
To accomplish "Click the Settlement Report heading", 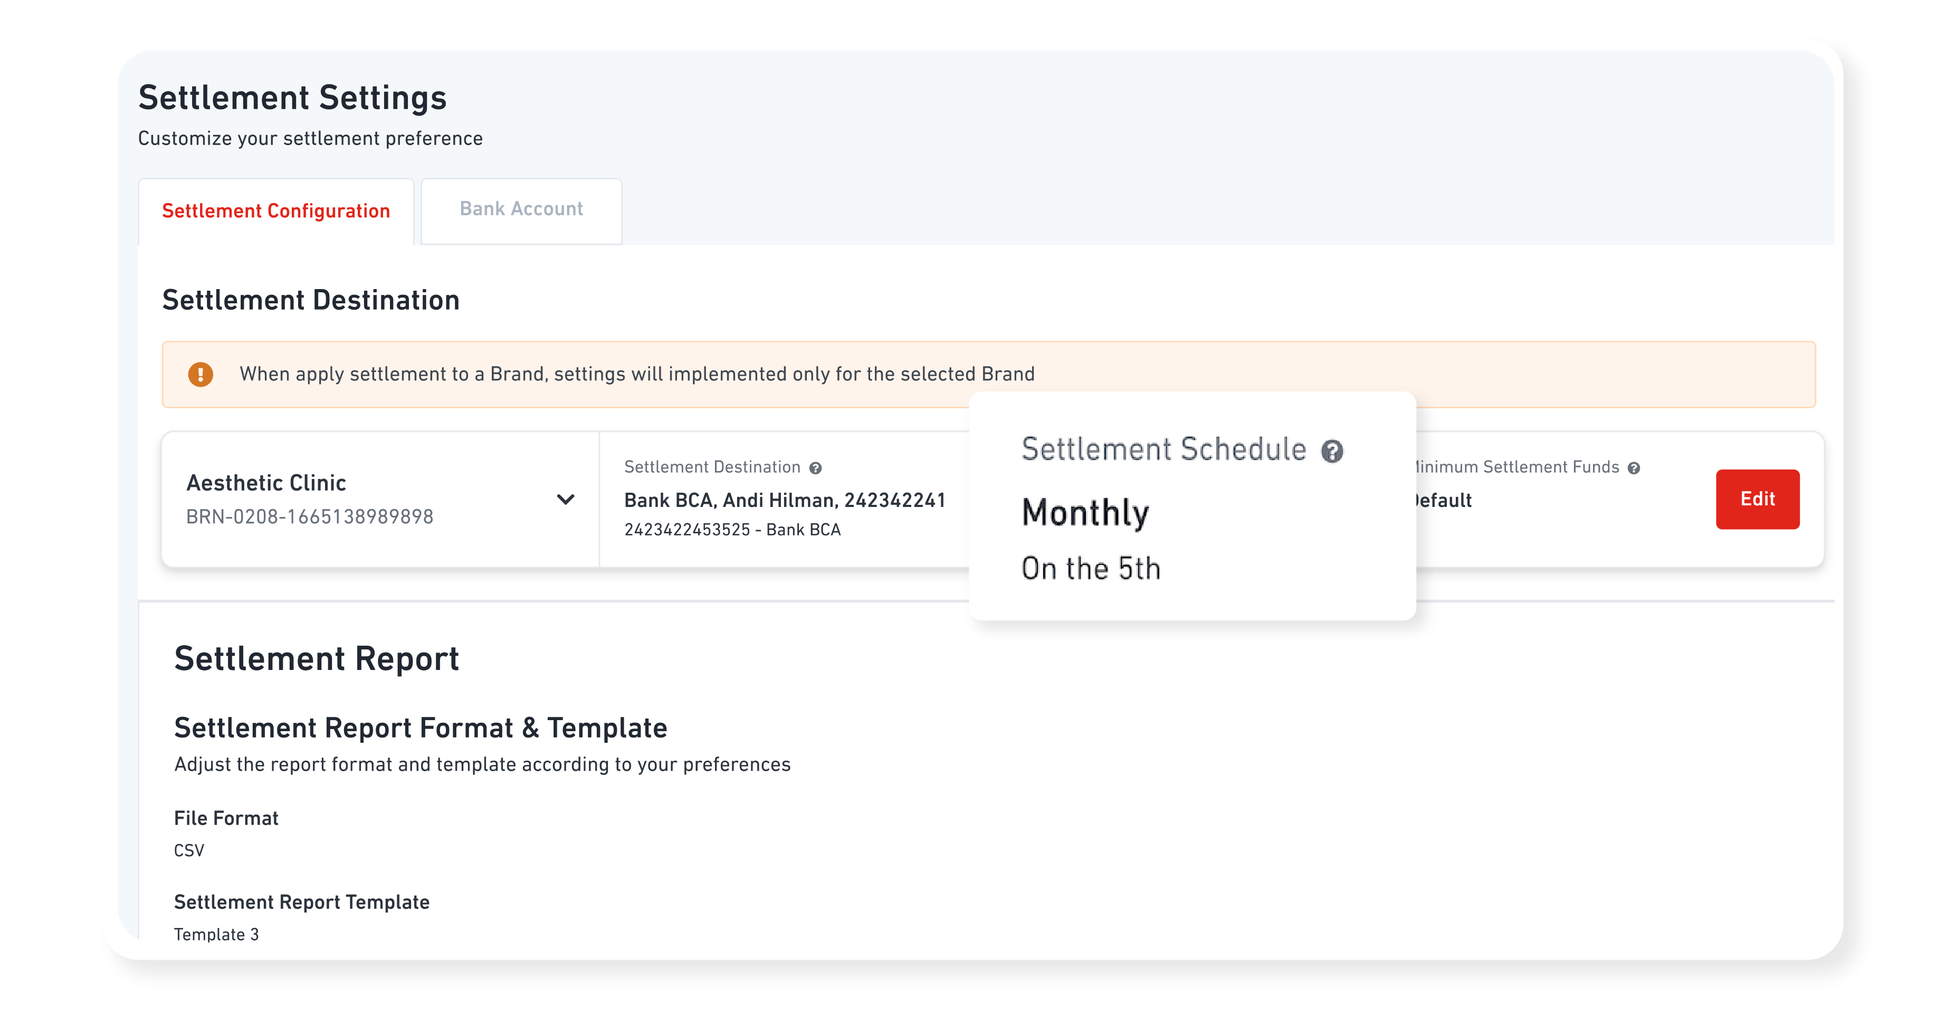I will tap(317, 659).
